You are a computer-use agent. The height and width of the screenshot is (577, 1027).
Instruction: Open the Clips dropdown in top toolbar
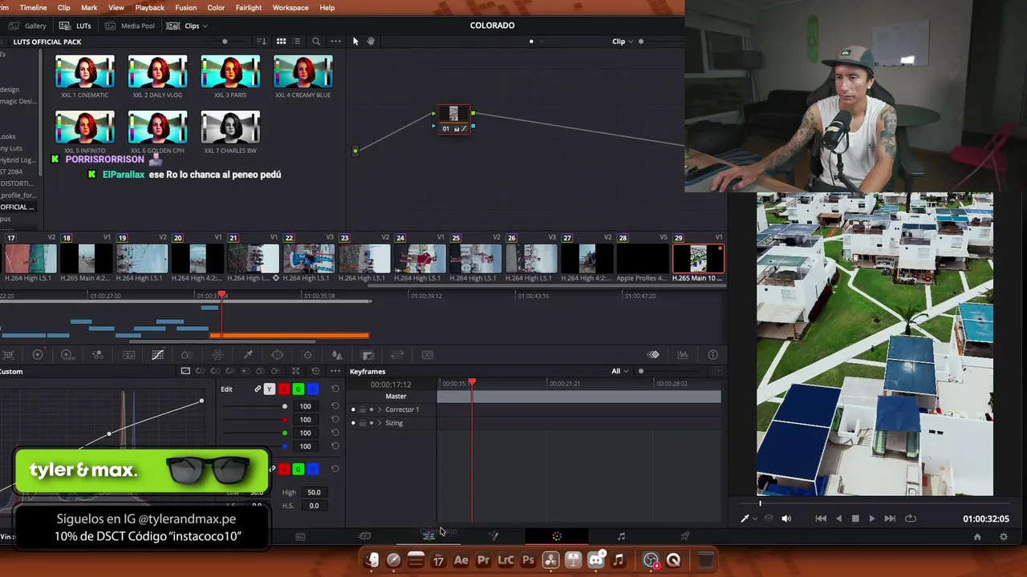187,26
